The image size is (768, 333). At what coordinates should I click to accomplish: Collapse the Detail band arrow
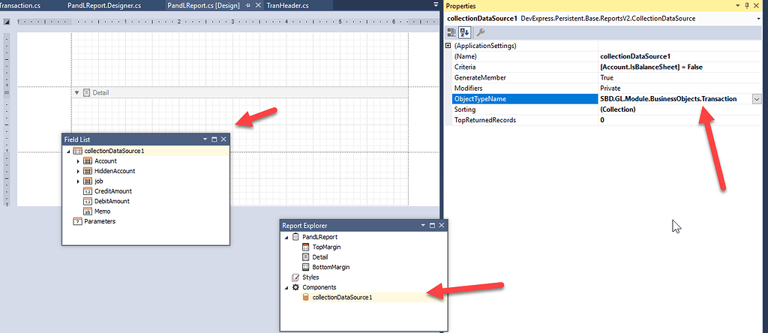(x=76, y=92)
